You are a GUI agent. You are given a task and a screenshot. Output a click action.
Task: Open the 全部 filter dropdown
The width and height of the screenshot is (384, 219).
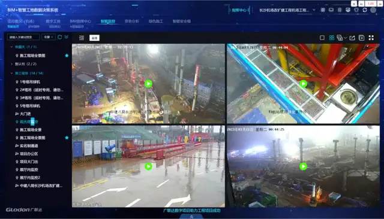(49, 37)
